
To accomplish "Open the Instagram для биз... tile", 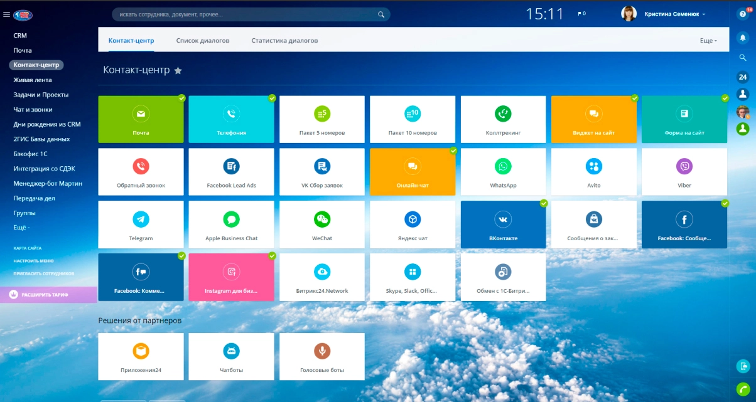I will (x=232, y=277).
